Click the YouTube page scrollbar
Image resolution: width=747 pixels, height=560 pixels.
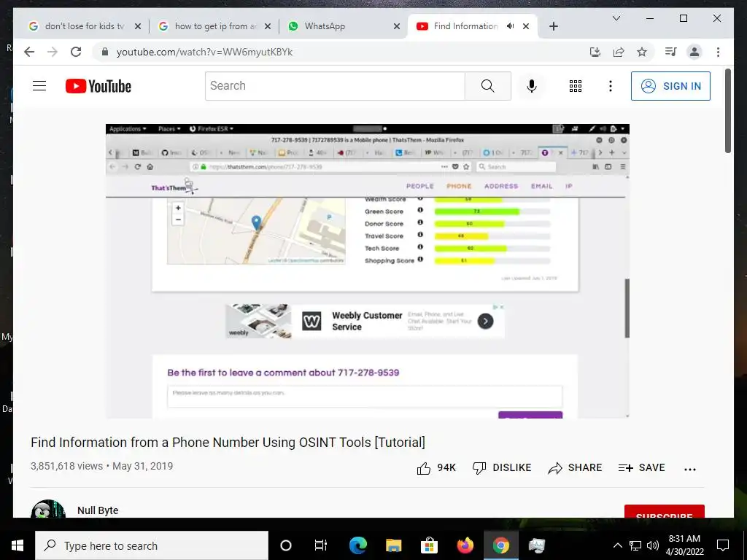click(x=727, y=111)
